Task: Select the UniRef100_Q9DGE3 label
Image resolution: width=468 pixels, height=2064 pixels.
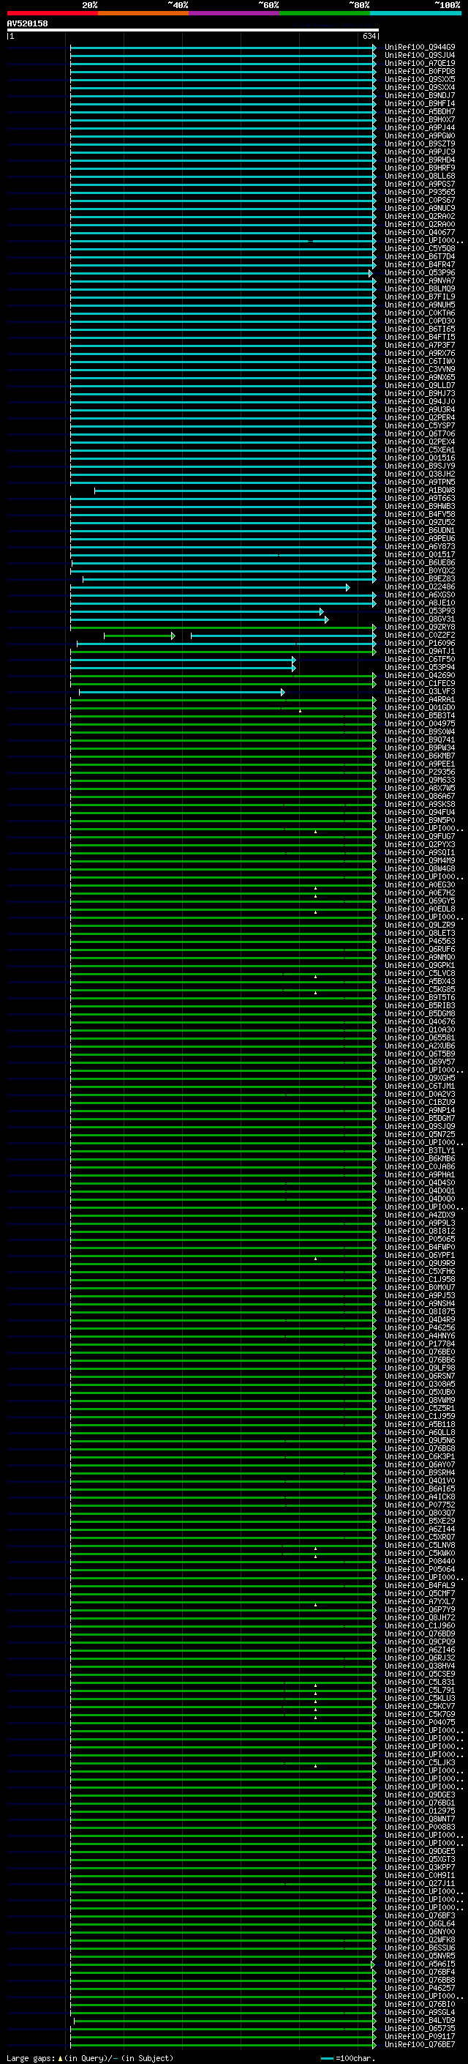Action: pyautogui.click(x=420, y=1795)
